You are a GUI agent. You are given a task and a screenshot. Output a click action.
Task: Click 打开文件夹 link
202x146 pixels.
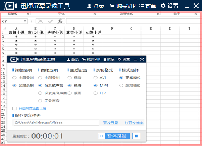[134, 123]
